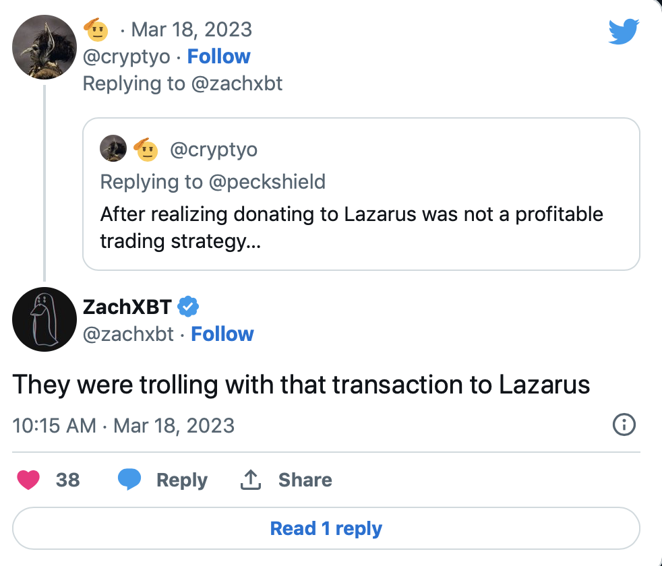Open the tweet info circle icon
The width and height of the screenshot is (662, 566).
pos(624,425)
